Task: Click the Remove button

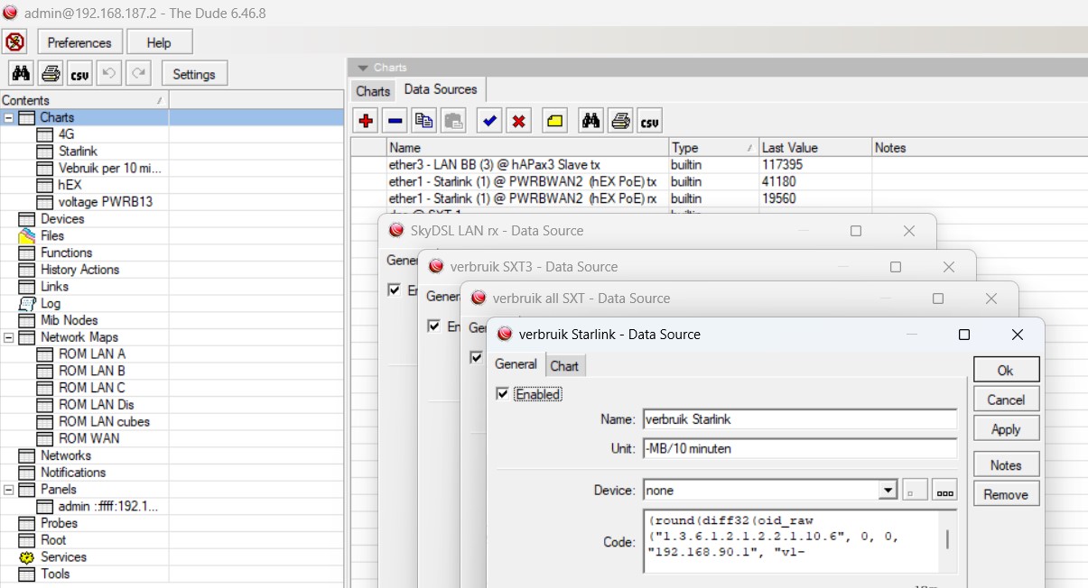Action: click(x=1006, y=494)
